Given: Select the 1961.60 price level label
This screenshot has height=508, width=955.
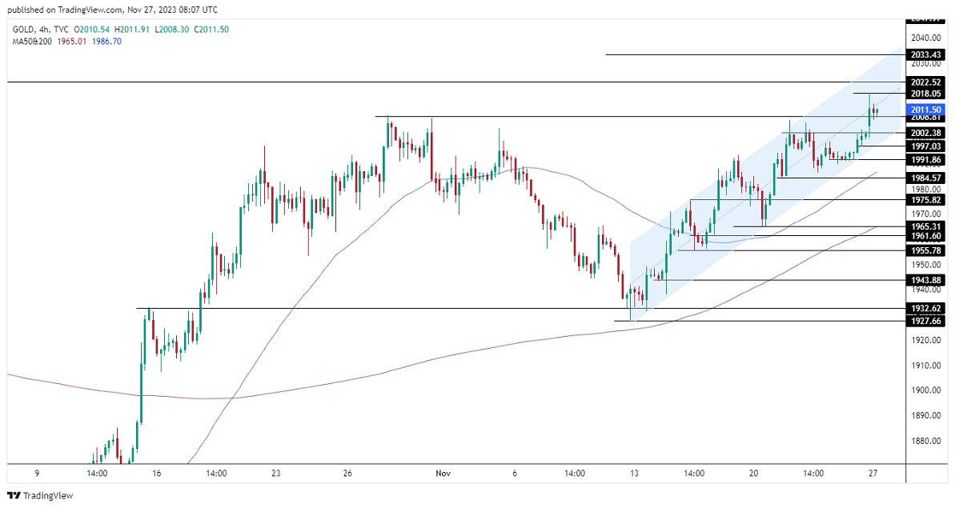Looking at the screenshot, I should click(x=925, y=236).
